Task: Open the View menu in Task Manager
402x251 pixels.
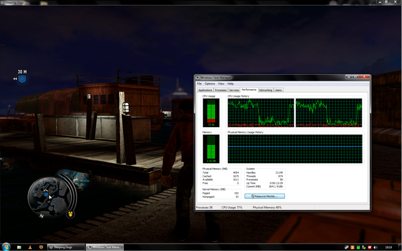Action: (221, 84)
